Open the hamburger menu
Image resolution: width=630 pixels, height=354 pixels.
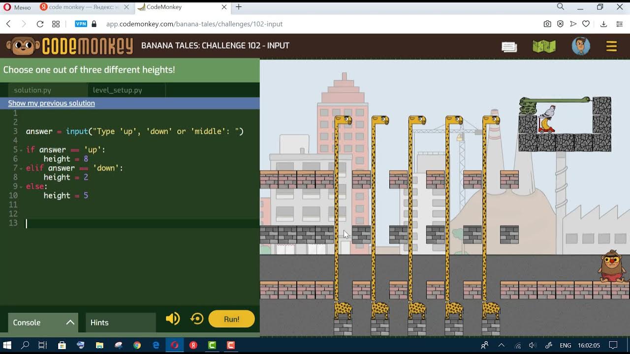point(611,46)
